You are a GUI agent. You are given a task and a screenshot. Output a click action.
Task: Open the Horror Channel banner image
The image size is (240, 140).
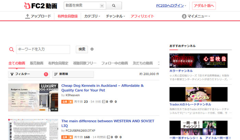[199, 60]
